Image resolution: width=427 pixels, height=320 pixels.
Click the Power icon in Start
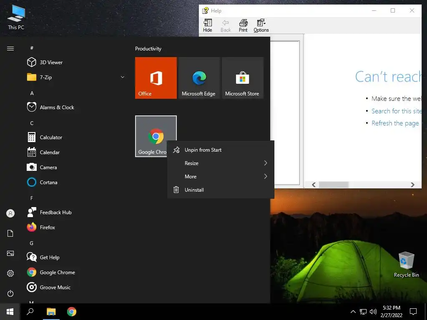coord(10,293)
